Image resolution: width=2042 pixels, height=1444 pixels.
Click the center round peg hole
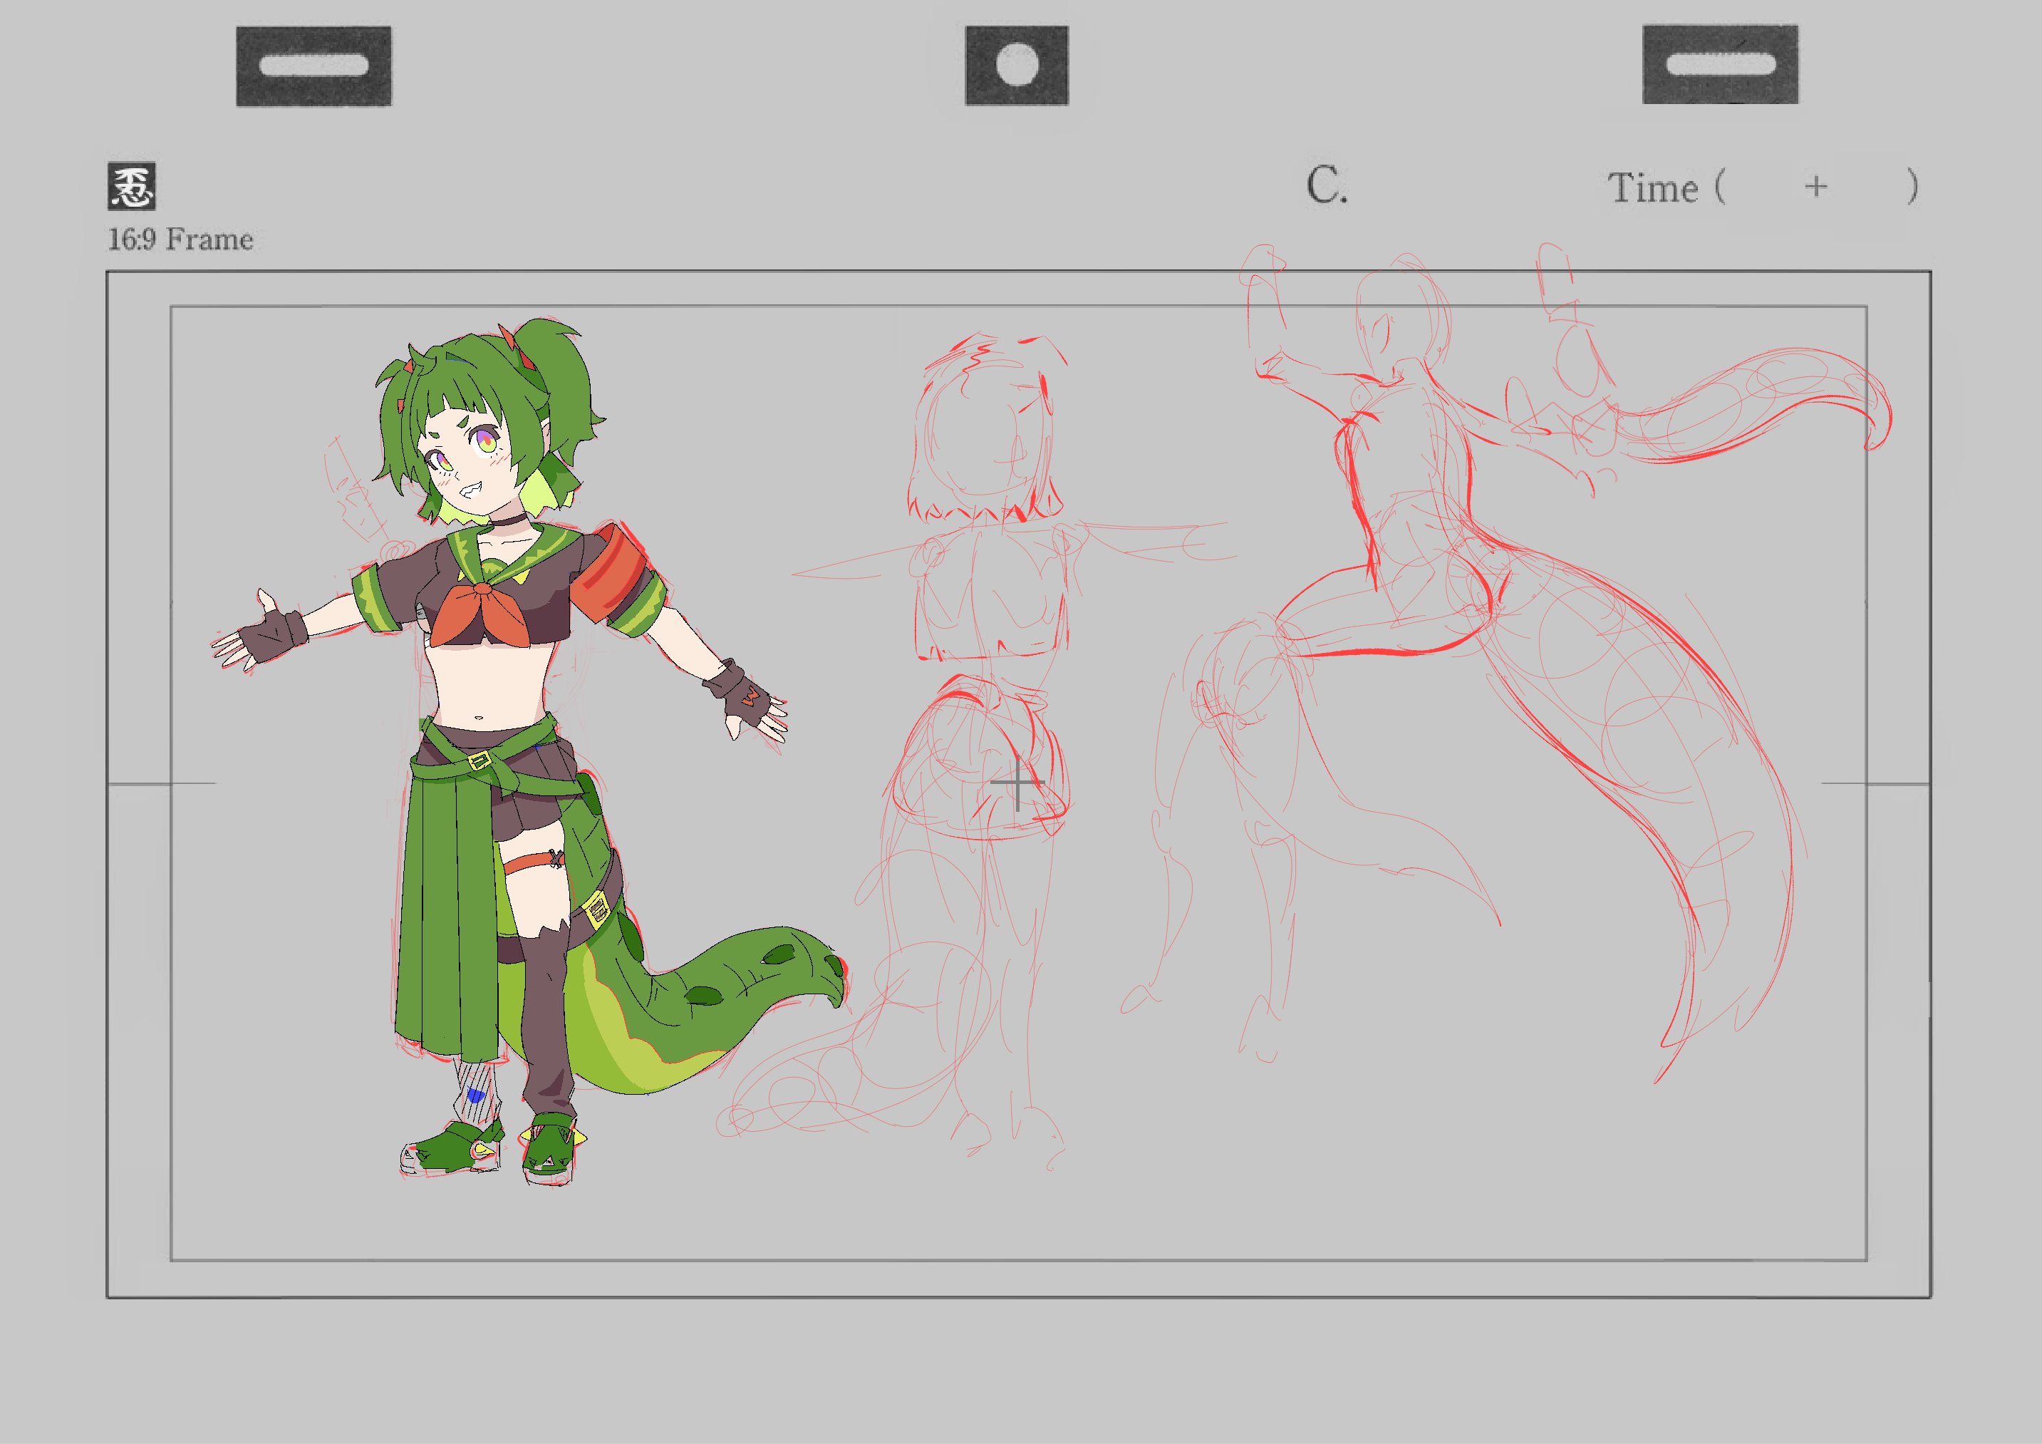pos(1017,66)
